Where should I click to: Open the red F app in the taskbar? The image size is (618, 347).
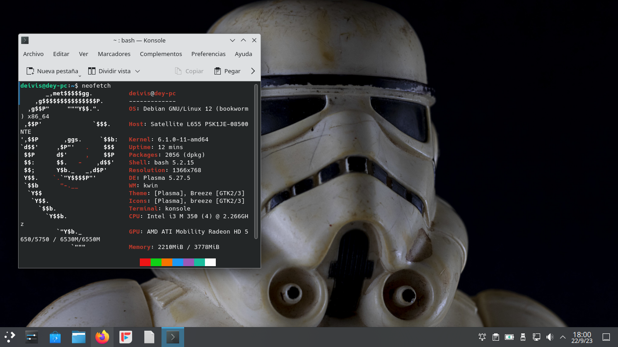click(126, 337)
